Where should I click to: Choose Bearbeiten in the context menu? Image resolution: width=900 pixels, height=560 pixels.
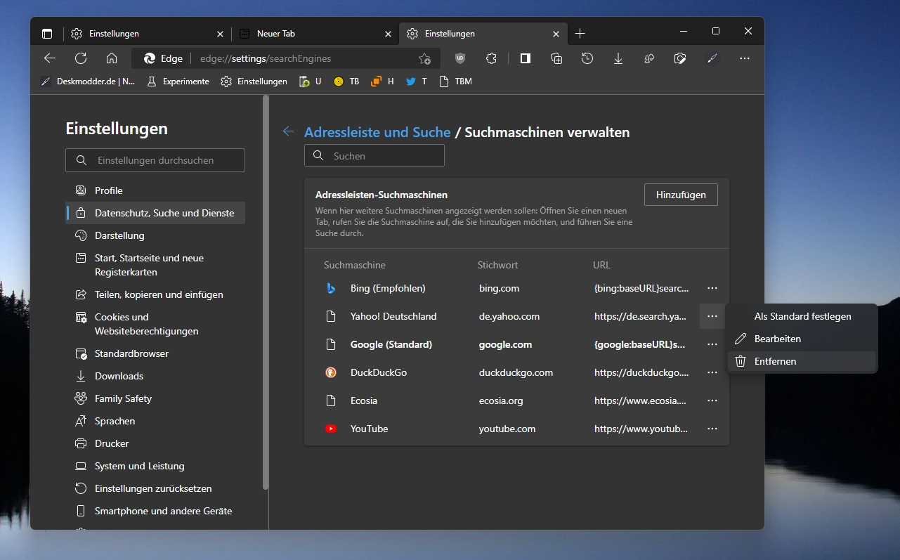click(802, 339)
